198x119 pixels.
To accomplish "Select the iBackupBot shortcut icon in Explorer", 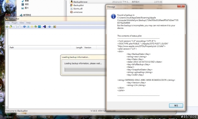I will click(x=71, y=5).
